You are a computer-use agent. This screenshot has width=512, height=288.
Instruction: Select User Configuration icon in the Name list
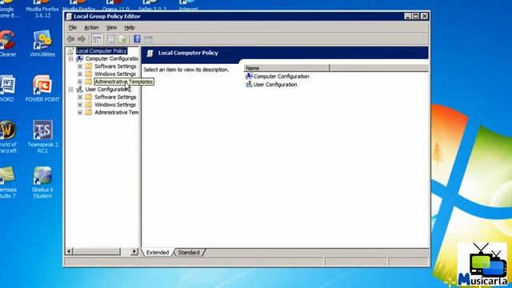(x=249, y=84)
